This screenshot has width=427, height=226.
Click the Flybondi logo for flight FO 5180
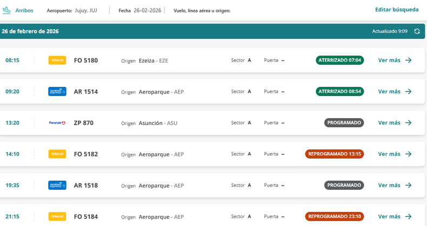click(57, 60)
